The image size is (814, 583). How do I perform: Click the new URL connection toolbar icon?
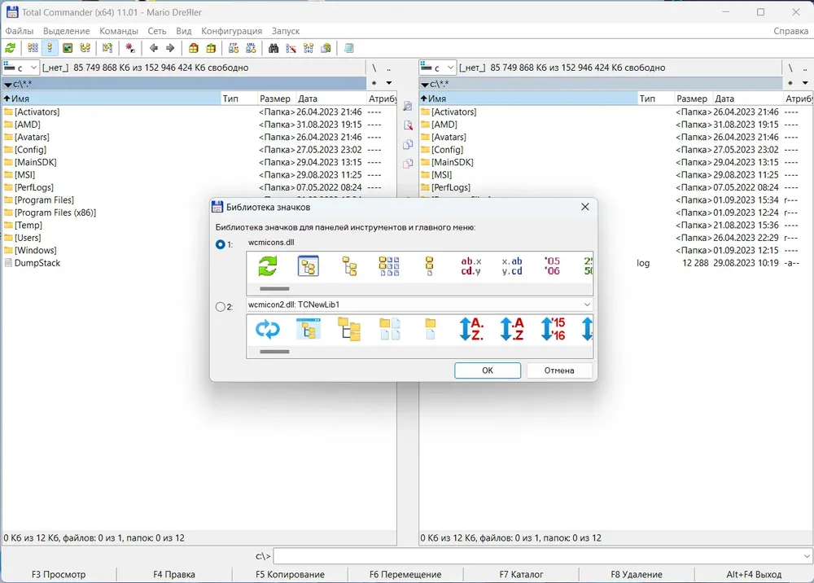pos(251,48)
